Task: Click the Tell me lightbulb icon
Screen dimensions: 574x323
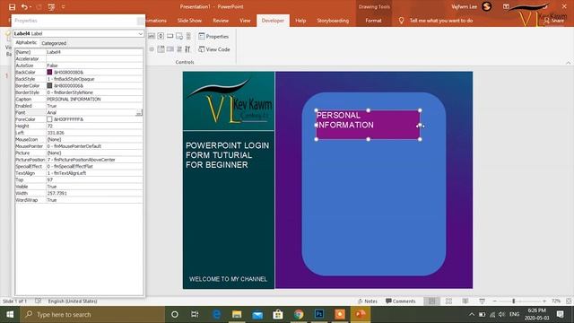Action: coord(401,21)
